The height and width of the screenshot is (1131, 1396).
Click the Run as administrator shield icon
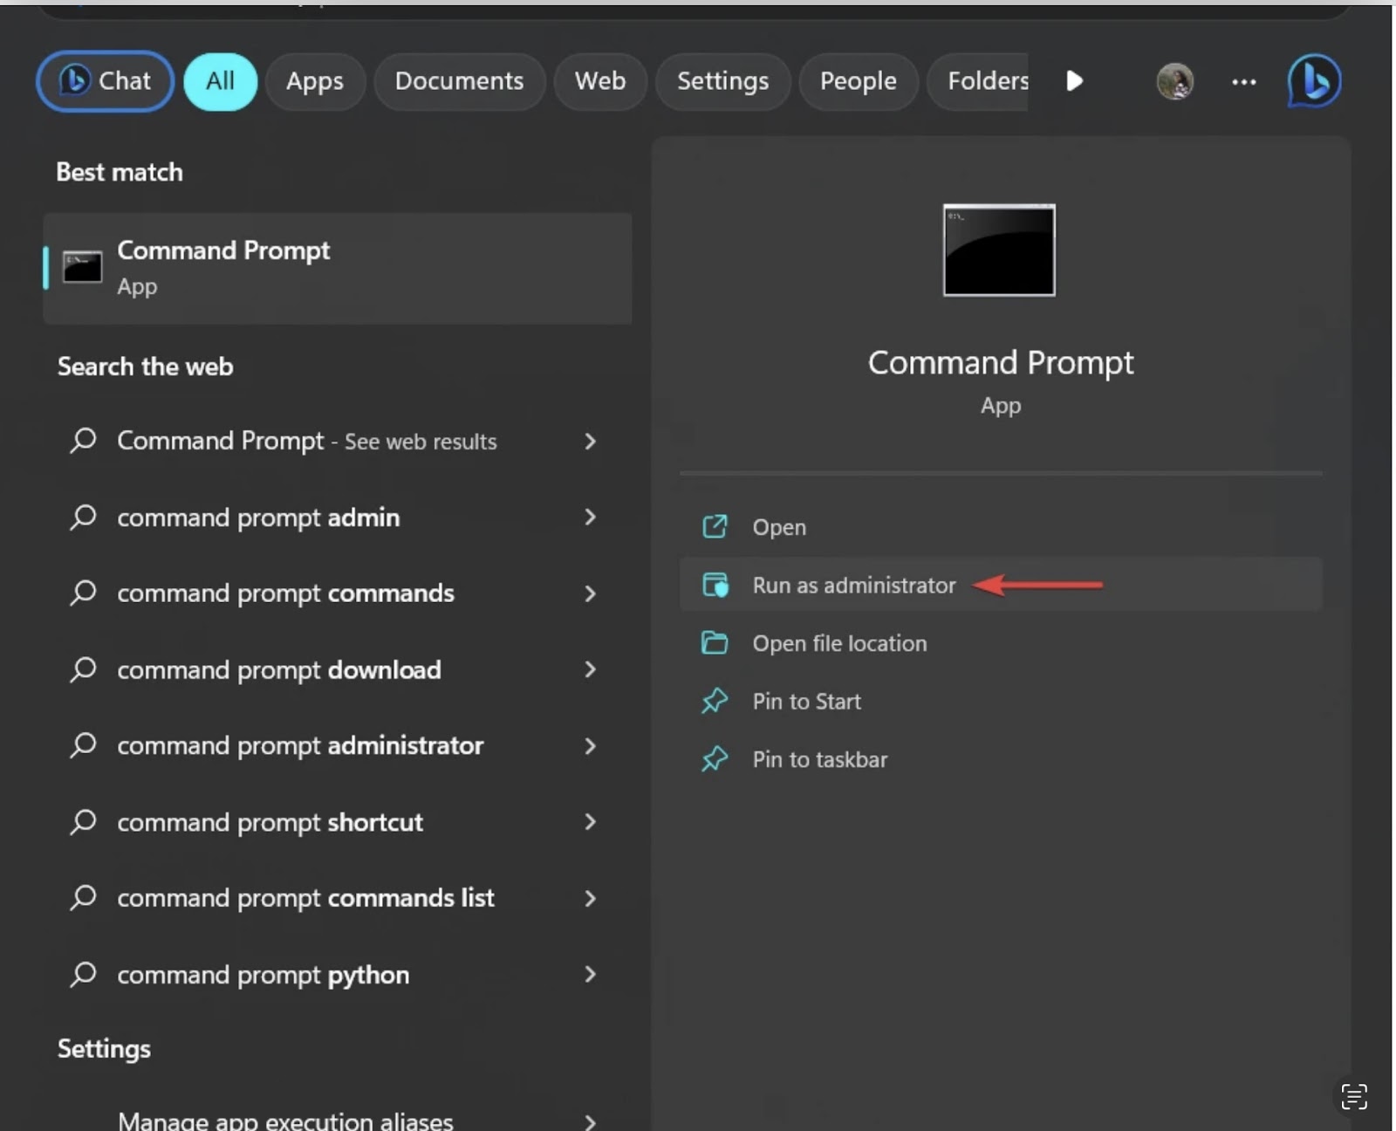715,585
